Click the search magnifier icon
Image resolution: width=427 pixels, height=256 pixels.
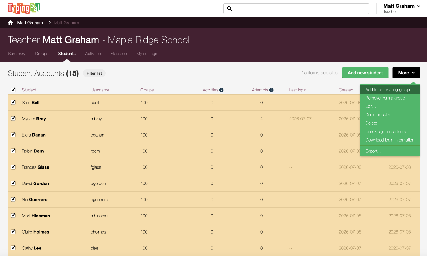click(x=229, y=9)
